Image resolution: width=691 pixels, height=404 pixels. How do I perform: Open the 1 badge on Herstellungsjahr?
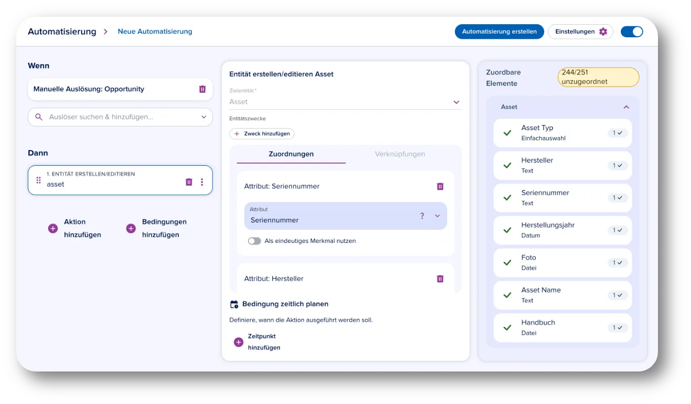(x=618, y=230)
